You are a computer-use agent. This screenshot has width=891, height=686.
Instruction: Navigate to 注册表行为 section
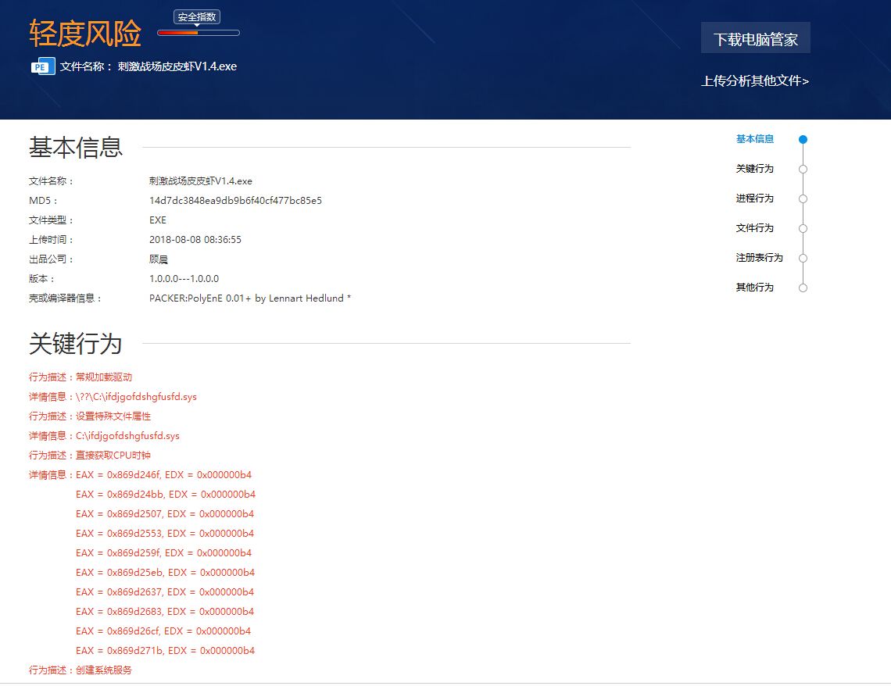[x=759, y=258]
